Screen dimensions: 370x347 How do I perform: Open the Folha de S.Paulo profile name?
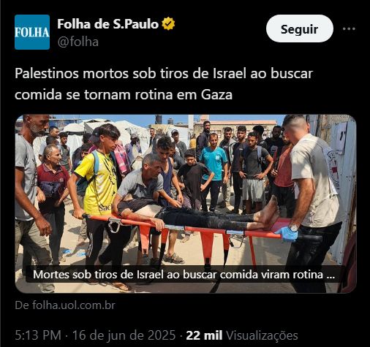pos(108,24)
